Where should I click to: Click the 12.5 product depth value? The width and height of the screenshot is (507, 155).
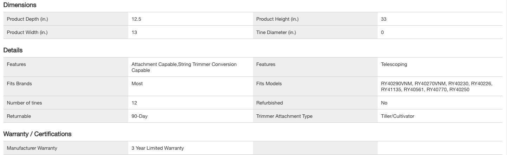tap(136, 19)
